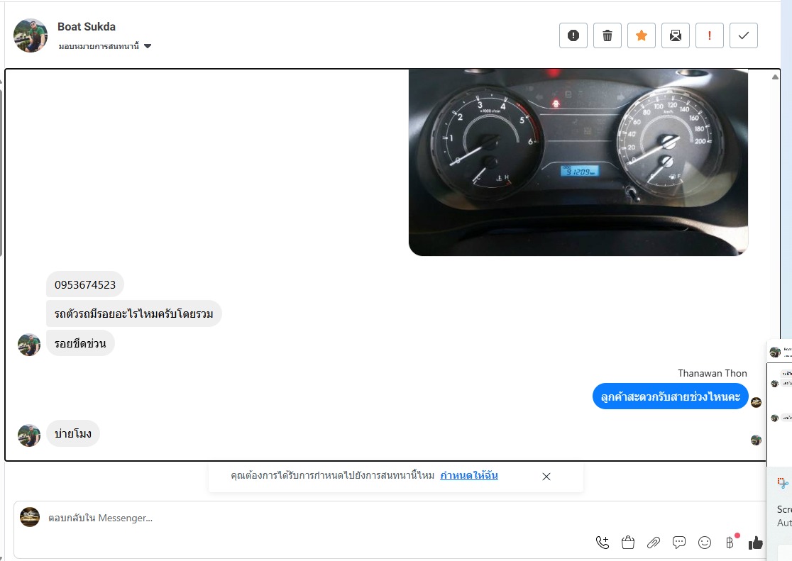Start a phone call request icon
The image size is (792, 561).
click(x=603, y=543)
